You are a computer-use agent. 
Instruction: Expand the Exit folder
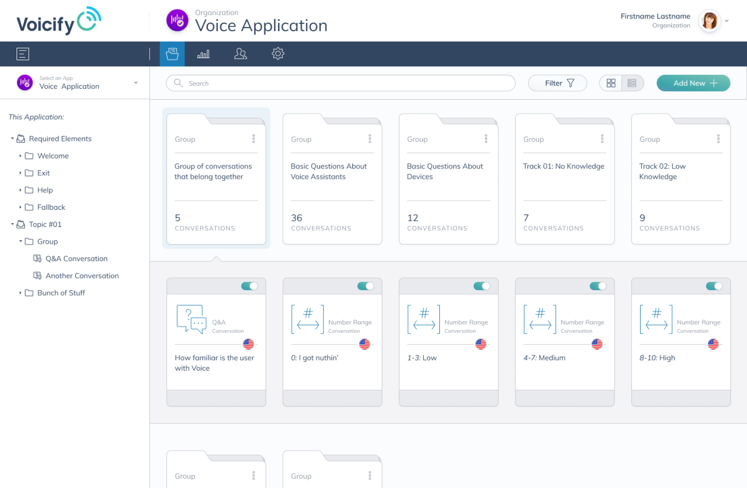[20, 173]
